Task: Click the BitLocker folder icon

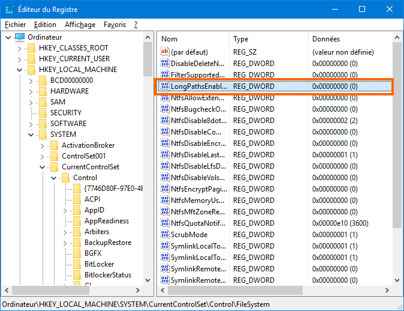Action: pos(77,264)
